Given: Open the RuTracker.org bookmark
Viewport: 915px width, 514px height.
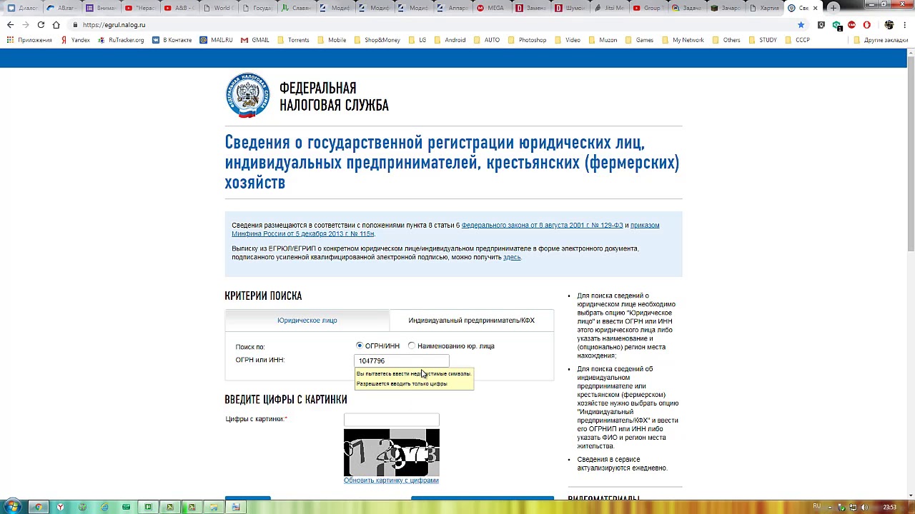Looking at the screenshot, I should click(x=121, y=40).
